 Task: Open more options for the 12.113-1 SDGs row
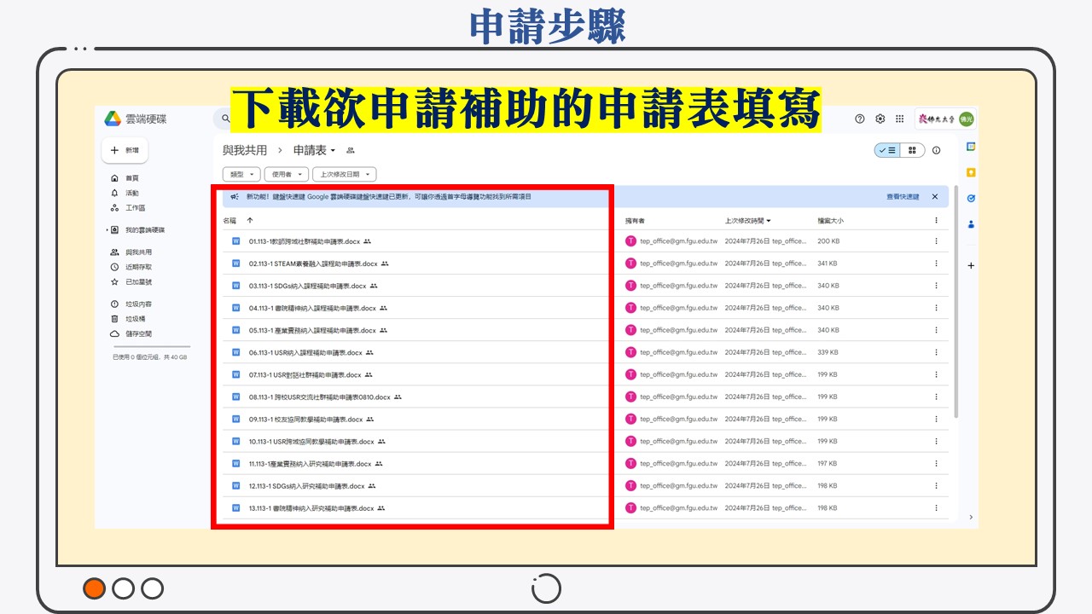pyautogui.click(x=936, y=486)
